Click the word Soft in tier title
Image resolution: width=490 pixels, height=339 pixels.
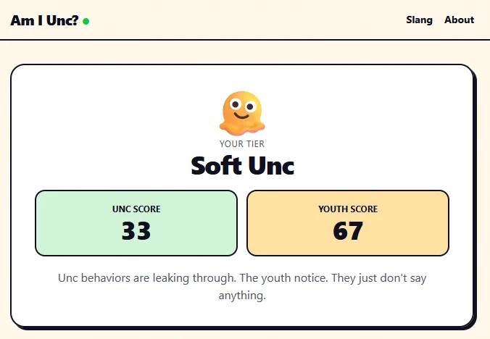coord(216,165)
